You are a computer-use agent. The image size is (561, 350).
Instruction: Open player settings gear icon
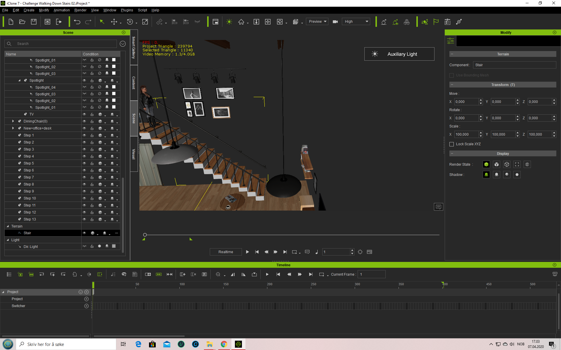click(360, 252)
